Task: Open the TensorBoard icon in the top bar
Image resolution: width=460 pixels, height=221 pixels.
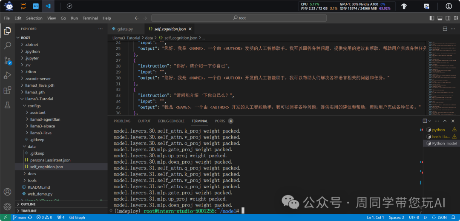Action: click(x=404, y=6)
